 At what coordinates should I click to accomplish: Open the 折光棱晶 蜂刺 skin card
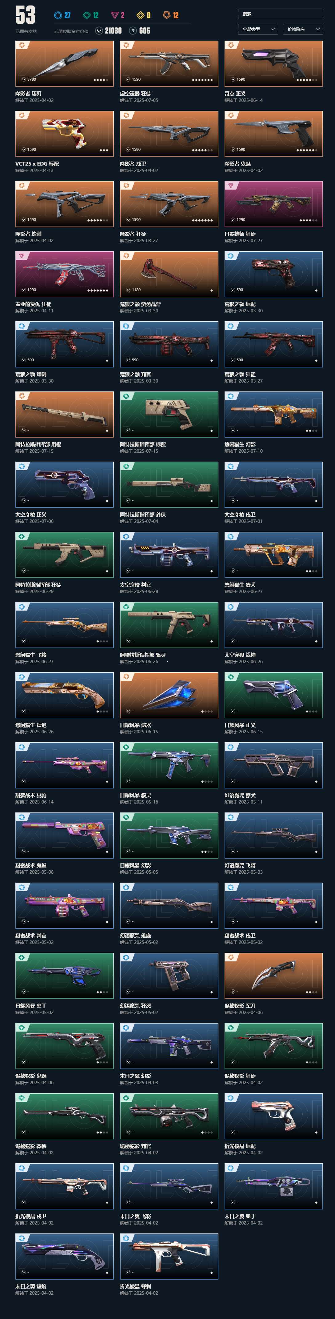click(169, 1256)
